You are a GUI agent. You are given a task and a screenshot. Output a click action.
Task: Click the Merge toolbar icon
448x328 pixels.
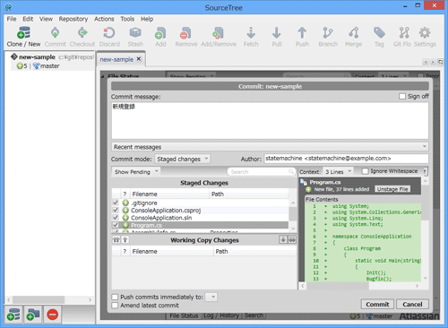pyautogui.click(x=354, y=37)
